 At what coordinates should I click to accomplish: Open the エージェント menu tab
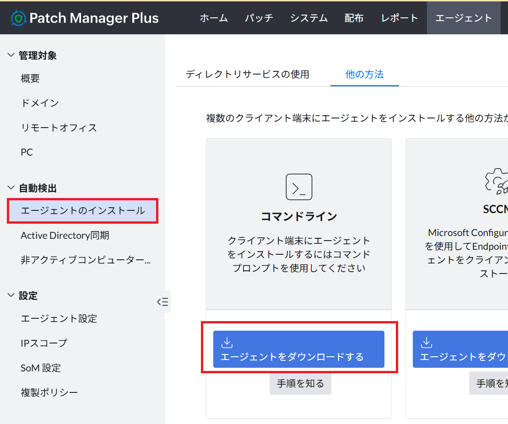464,18
